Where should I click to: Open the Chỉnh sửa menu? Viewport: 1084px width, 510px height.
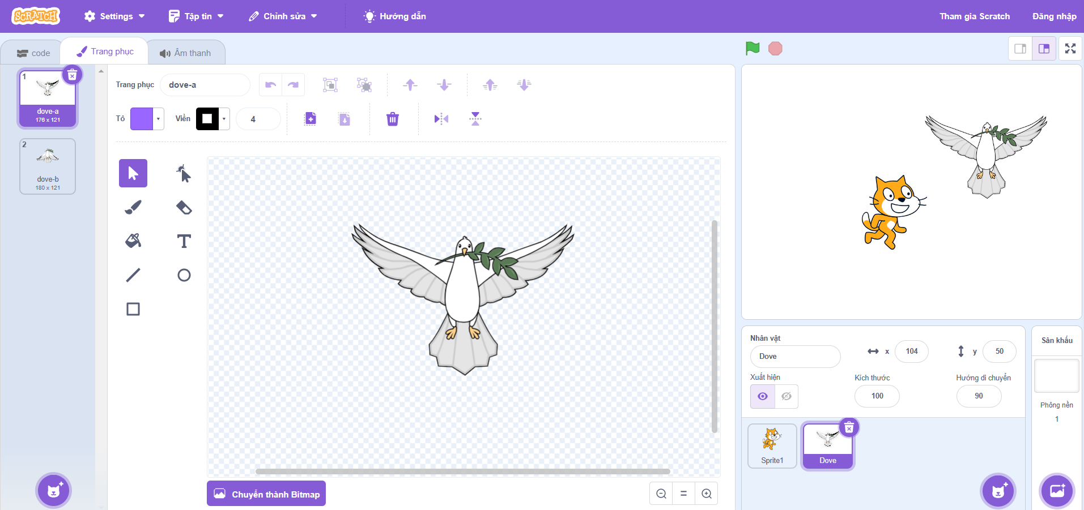tap(283, 16)
